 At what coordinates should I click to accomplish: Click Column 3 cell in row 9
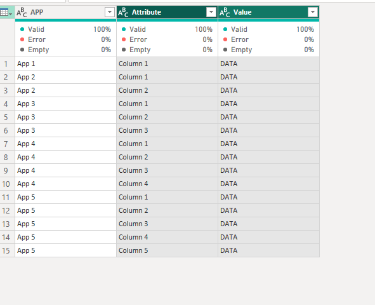tap(167, 170)
